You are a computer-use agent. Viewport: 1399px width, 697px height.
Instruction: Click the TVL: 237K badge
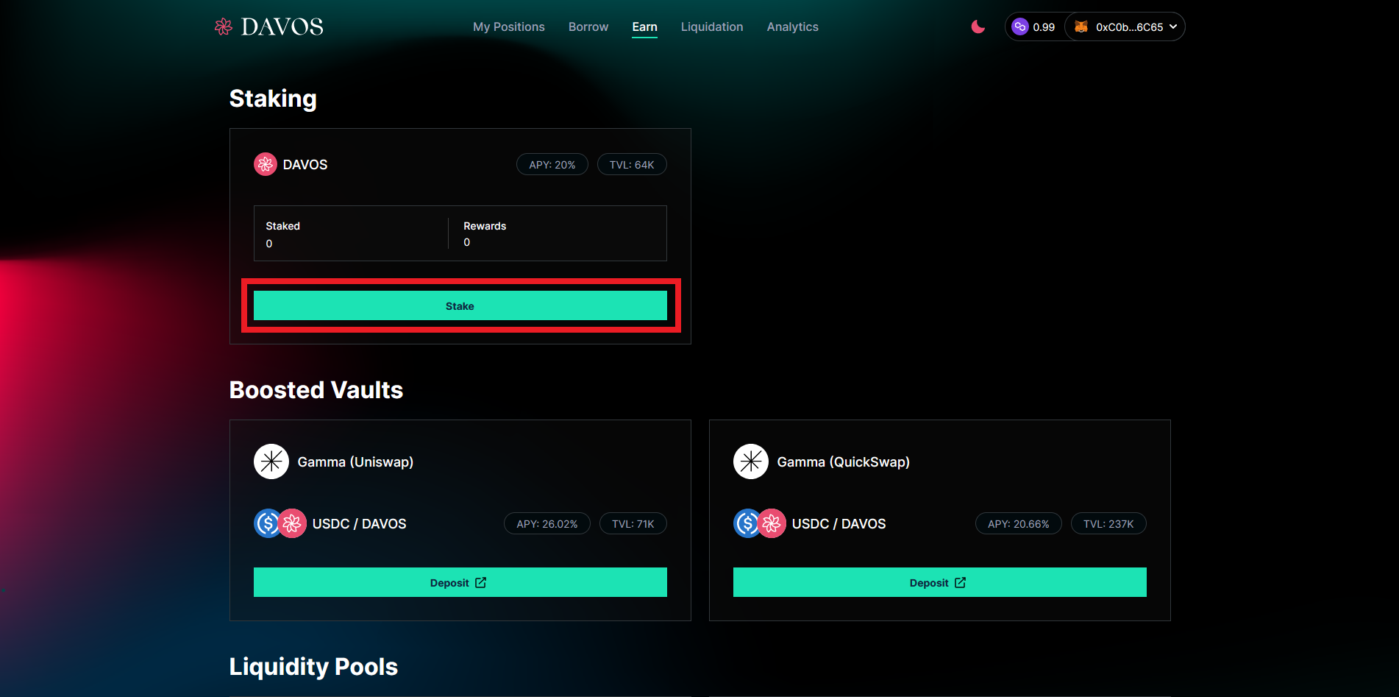pos(1108,524)
